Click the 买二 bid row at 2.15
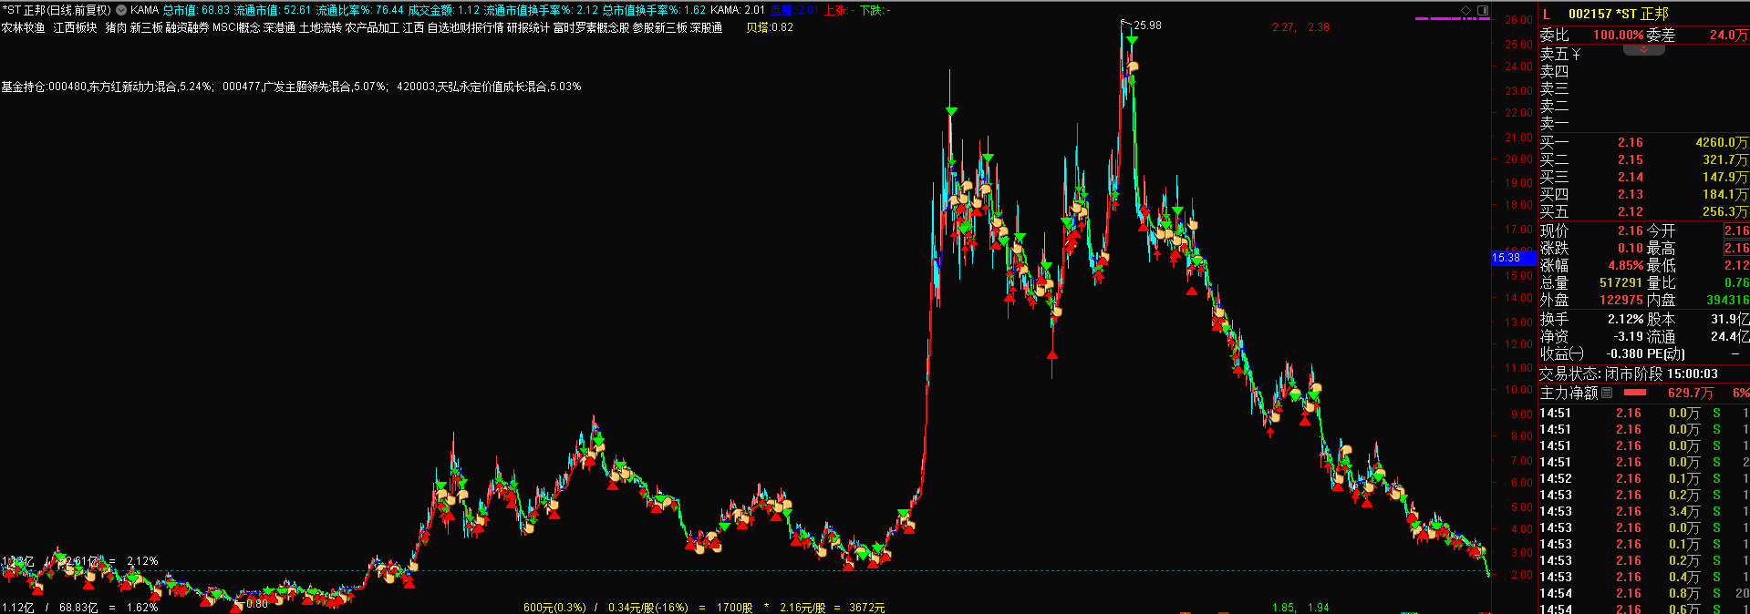Image resolution: width=1750 pixels, height=614 pixels. (1644, 159)
